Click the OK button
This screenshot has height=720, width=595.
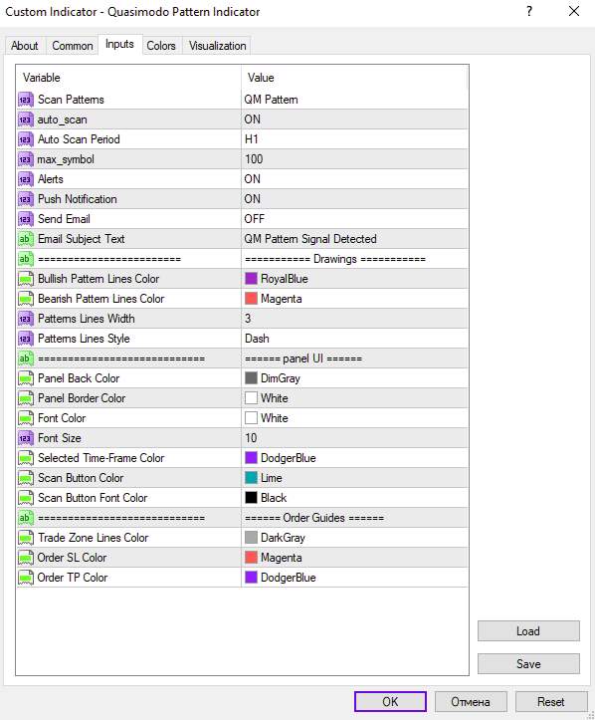tap(390, 702)
